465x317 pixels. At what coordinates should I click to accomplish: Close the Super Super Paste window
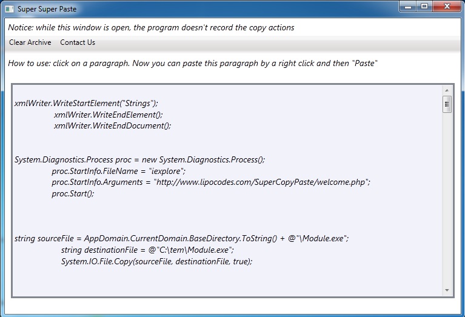tap(447, 6)
